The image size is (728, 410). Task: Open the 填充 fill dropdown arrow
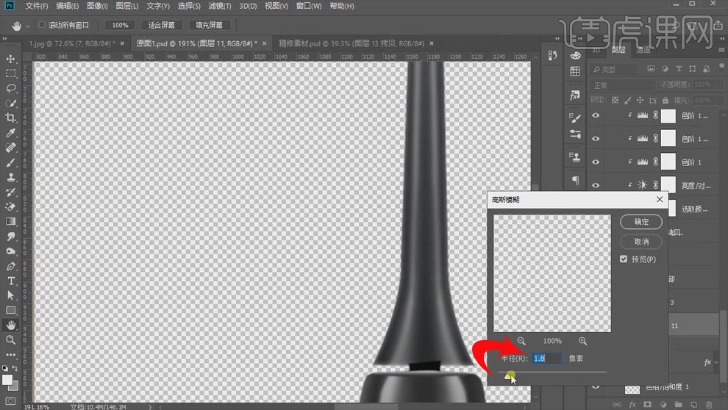(x=720, y=100)
